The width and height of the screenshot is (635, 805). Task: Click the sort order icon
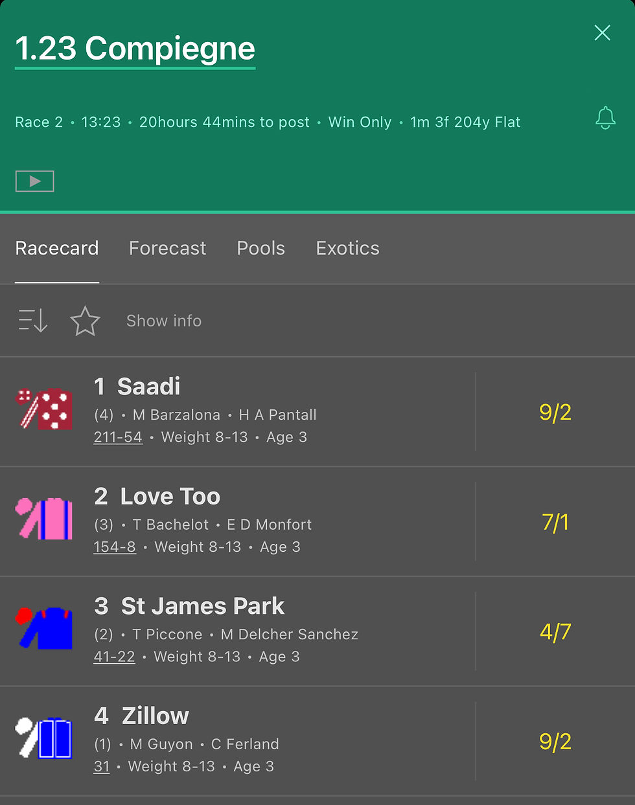tap(33, 321)
